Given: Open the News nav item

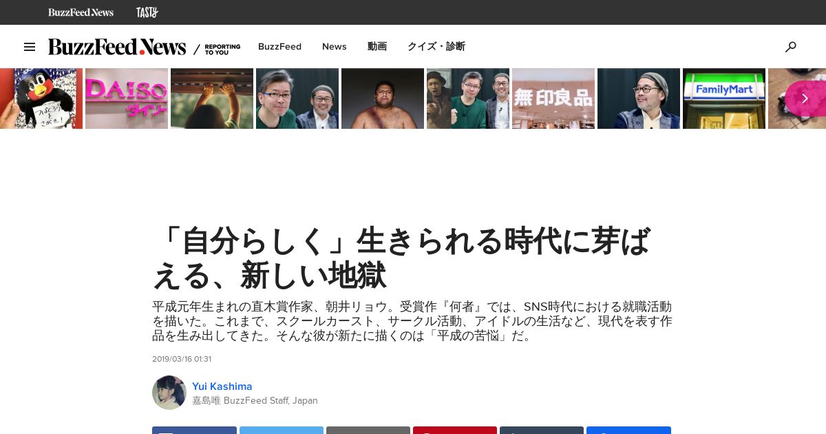Looking at the screenshot, I should [335, 47].
